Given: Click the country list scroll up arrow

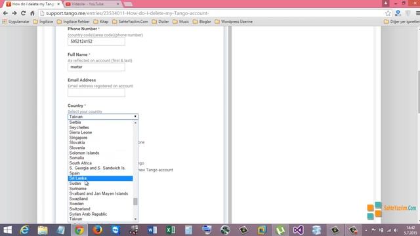Looking at the screenshot, I should [135, 123].
